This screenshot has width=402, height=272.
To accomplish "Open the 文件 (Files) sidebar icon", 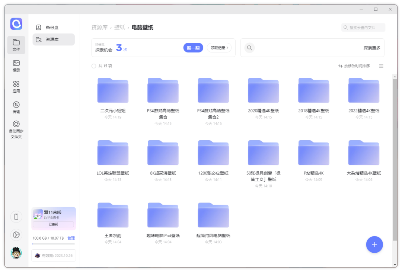I will pyautogui.click(x=16, y=45).
